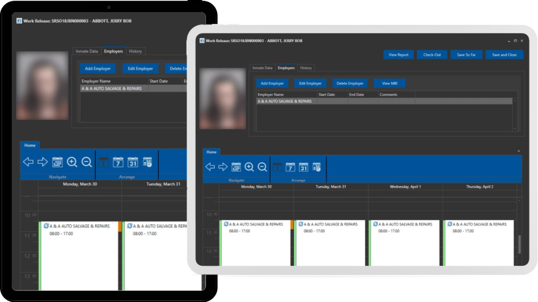538x302 pixels.
Task: Activate the Home ribbon tab
Action: (x=212, y=152)
